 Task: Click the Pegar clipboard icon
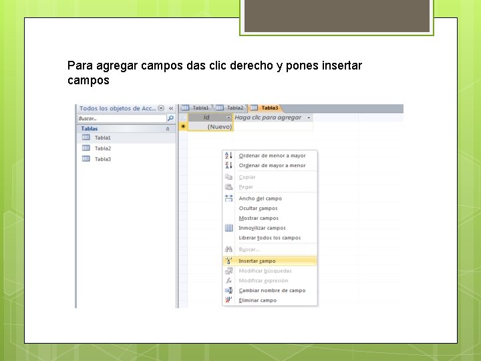pyautogui.click(x=228, y=187)
